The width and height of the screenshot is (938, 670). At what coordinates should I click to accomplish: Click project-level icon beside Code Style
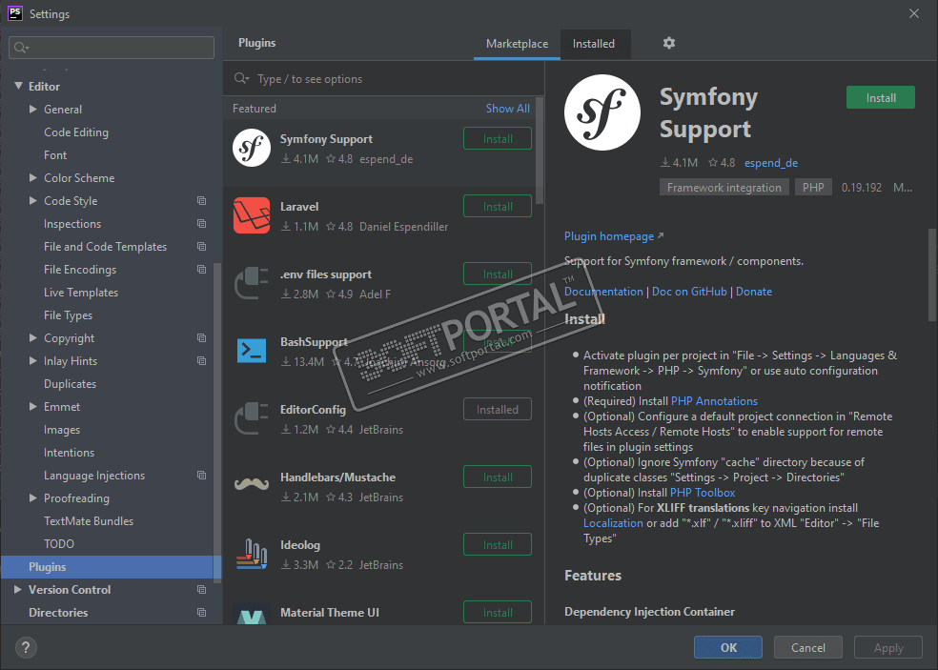[x=201, y=201]
